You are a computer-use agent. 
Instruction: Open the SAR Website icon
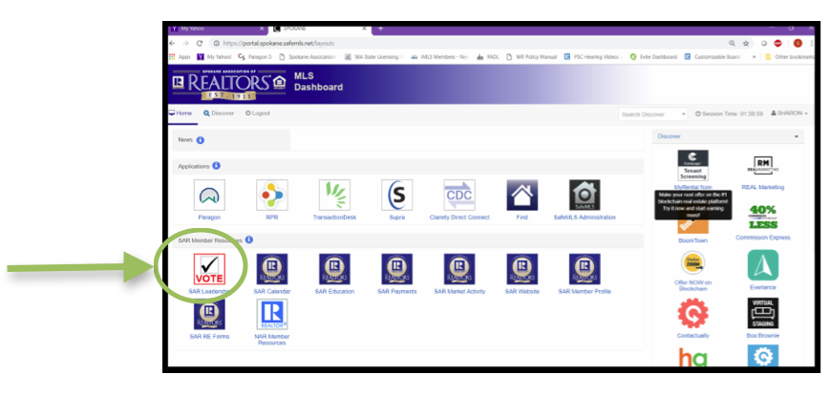pyautogui.click(x=521, y=269)
